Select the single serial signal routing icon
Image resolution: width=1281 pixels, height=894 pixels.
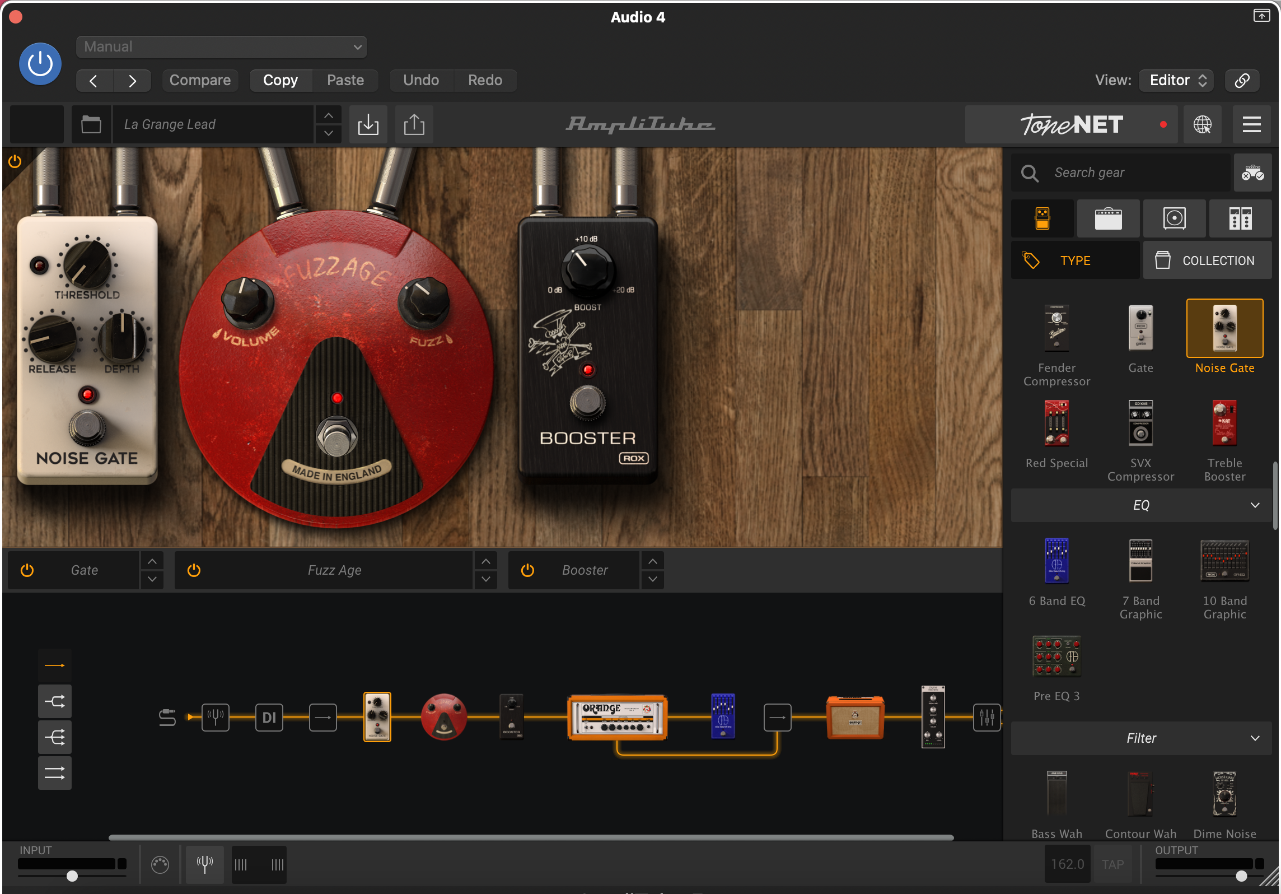tap(55, 665)
